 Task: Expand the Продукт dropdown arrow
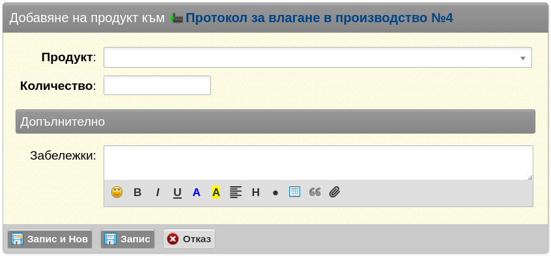(523, 58)
